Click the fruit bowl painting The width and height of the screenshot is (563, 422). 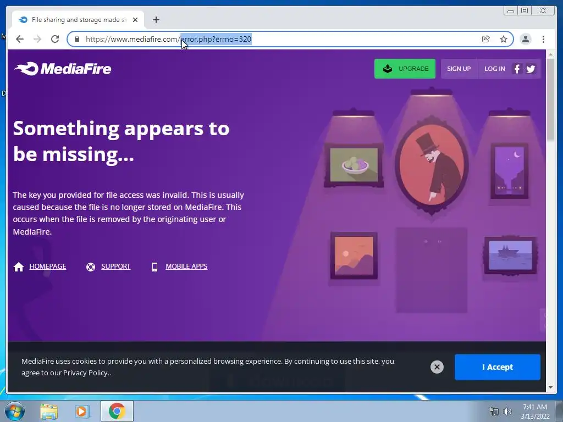point(354,165)
